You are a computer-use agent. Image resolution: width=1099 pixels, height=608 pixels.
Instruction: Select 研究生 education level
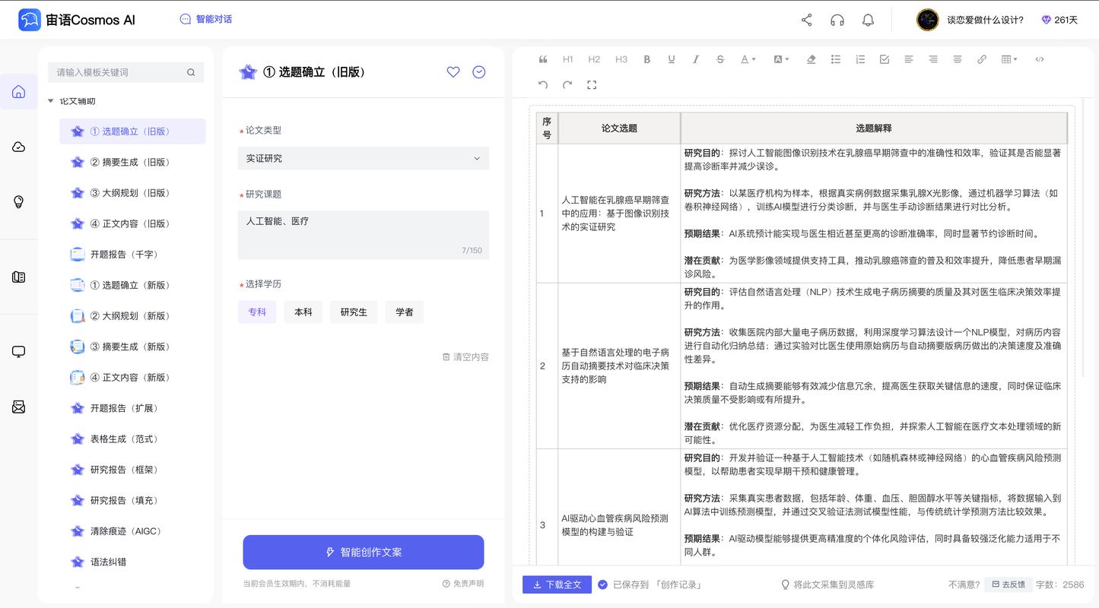pyautogui.click(x=354, y=312)
